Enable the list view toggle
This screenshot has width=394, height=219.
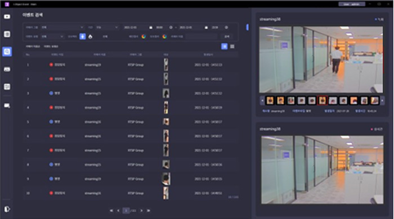tap(225, 47)
